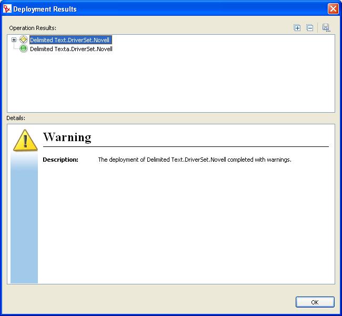Viewport: 342px width, 316px height.
Task: Click the Description: label
Action: (61, 160)
